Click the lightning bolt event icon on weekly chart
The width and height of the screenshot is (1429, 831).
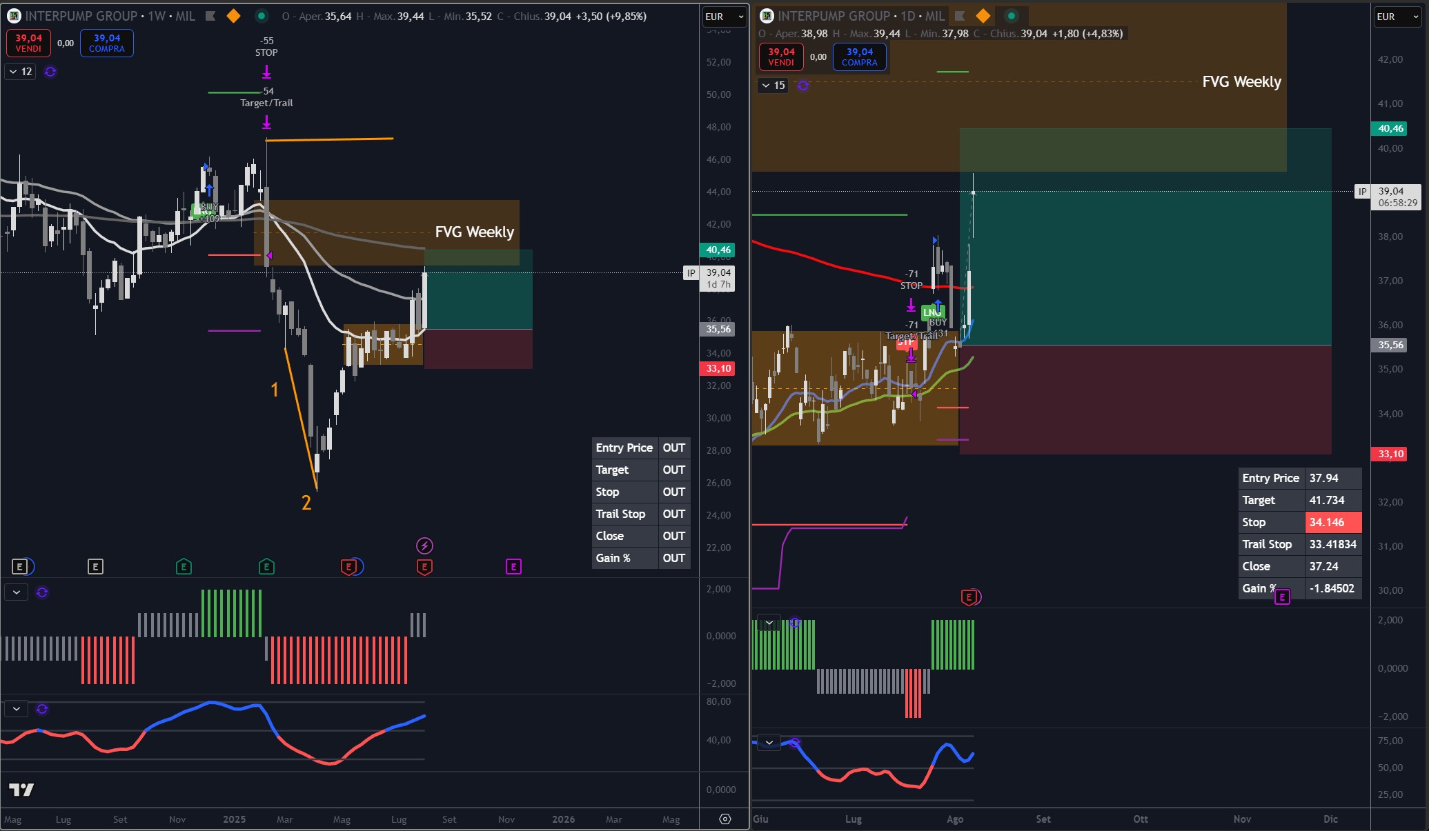click(424, 546)
